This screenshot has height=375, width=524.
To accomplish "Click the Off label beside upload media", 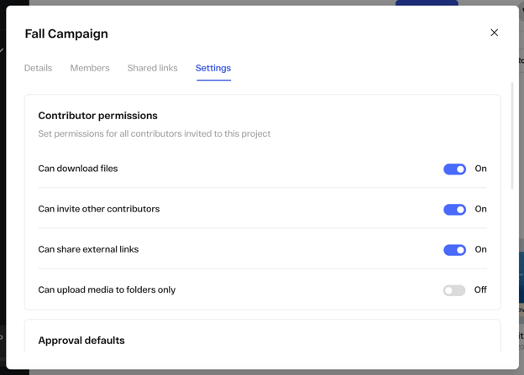I will tap(480, 289).
